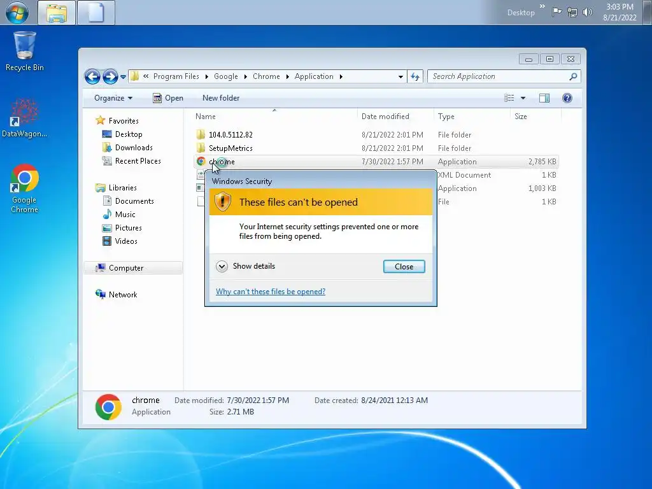This screenshot has height=489, width=652.
Task: Toggle the preview pane icon
Action: [544, 98]
